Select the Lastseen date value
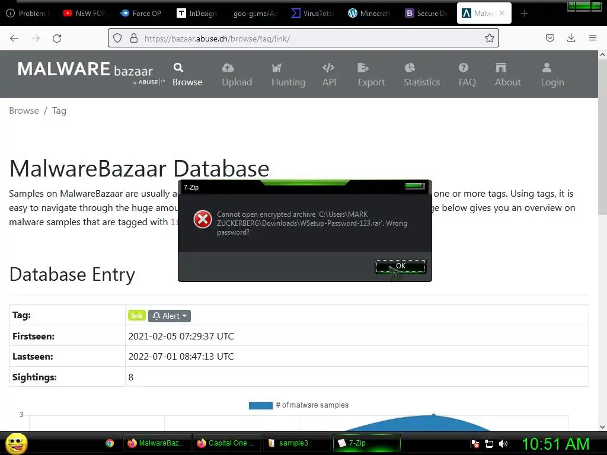Image resolution: width=607 pixels, height=455 pixels. [181, 356]
